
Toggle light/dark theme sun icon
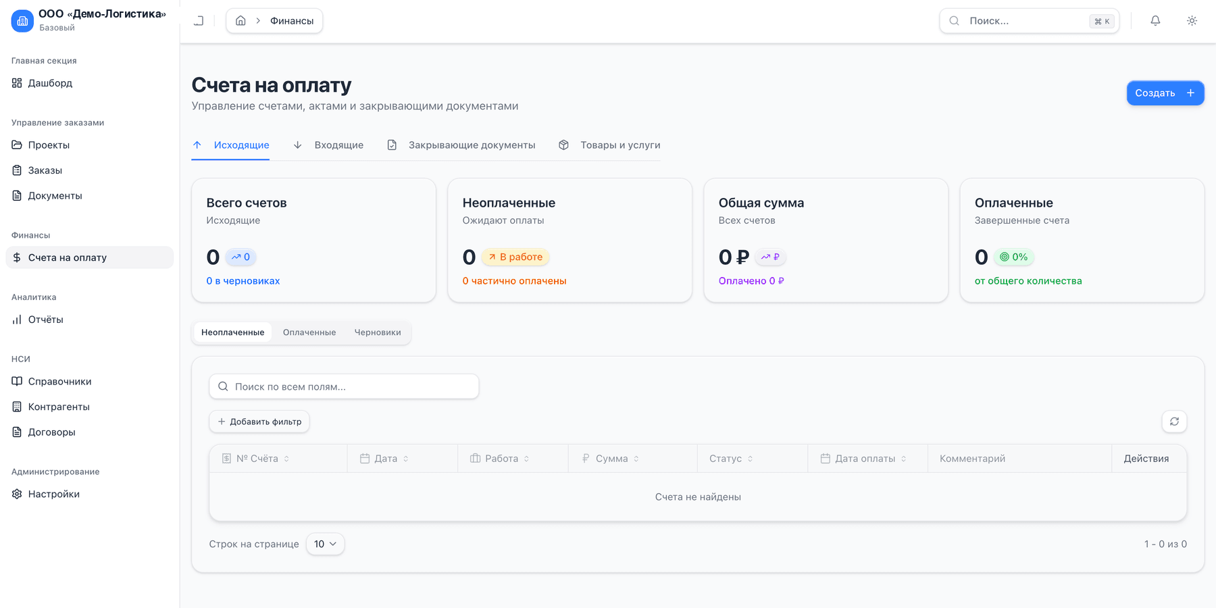(1192, 21)
